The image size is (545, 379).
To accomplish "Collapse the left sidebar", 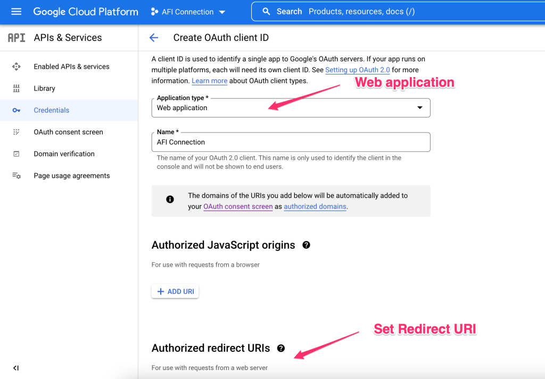I will [x=16, y=367].
